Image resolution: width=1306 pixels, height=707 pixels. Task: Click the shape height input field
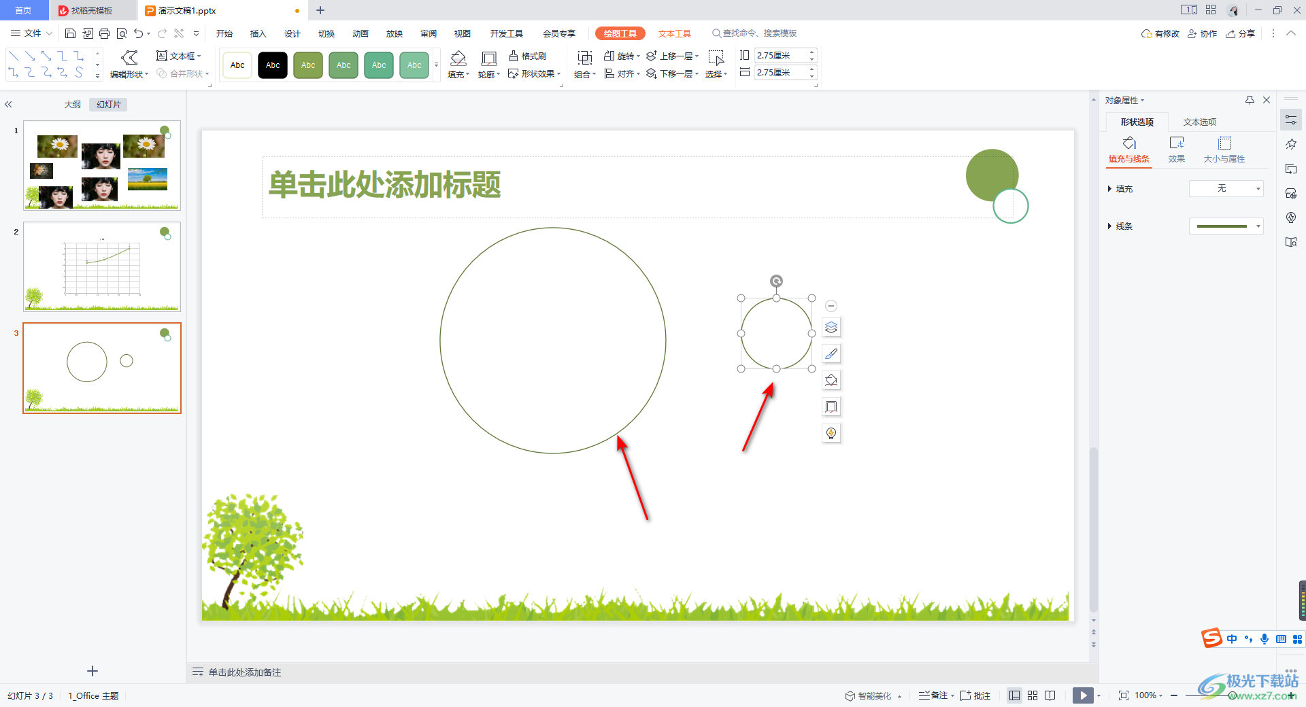780,55
